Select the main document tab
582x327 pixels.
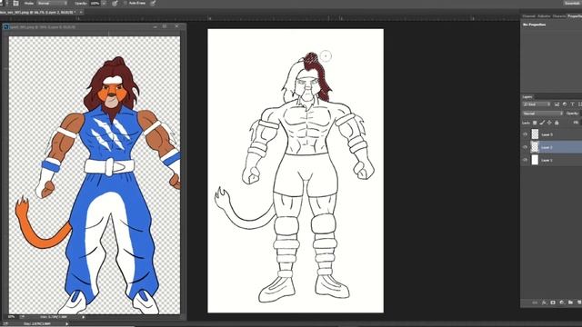(x=37, y=12)
